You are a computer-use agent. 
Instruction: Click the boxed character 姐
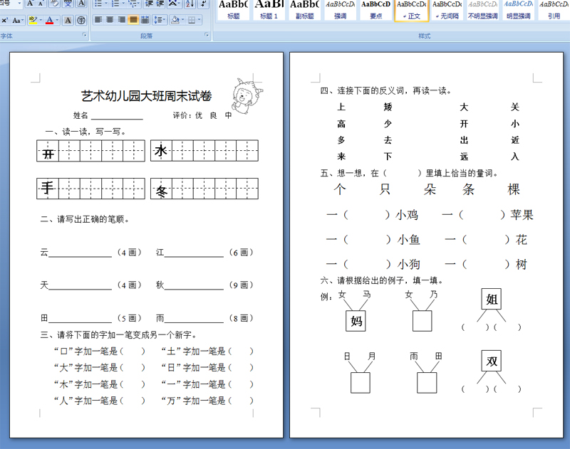492,299
